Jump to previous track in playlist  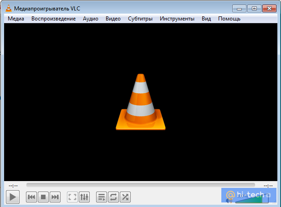point(31,197)
